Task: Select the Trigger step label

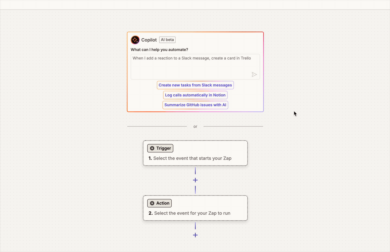Action: point(160,148)
